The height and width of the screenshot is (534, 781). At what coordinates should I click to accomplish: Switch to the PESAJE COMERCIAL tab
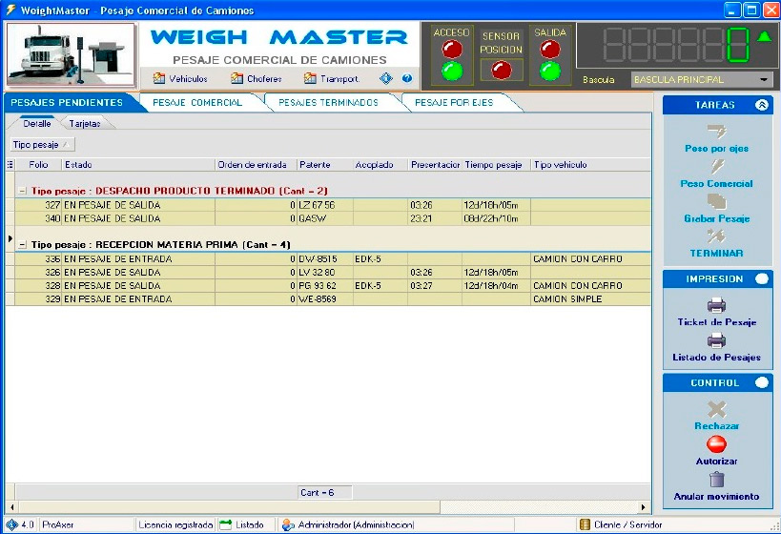coord(196,103)
